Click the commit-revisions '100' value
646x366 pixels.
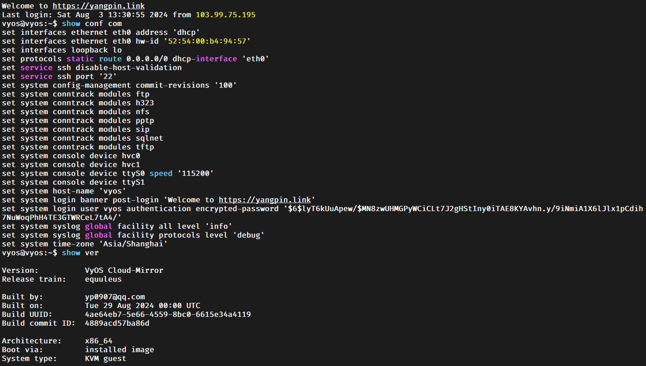226,85
